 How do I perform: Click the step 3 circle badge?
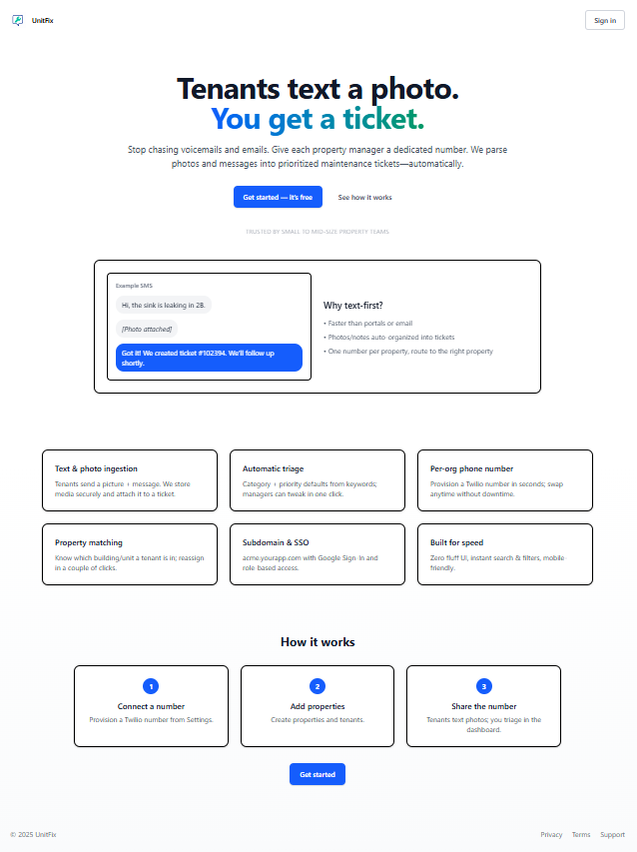pyautogui.click(x=484, y=686)
